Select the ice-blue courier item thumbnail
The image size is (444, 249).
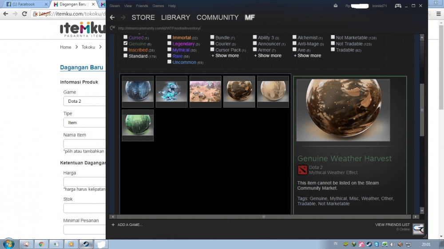pos(171,91)
